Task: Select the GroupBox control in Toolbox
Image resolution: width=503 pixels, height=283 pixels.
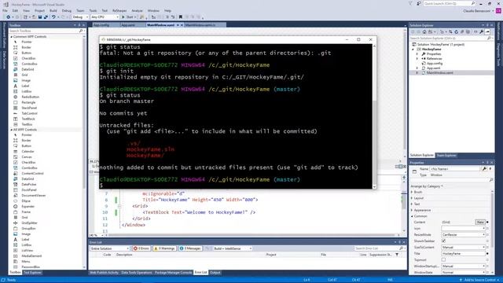Action: pos(28,229)
